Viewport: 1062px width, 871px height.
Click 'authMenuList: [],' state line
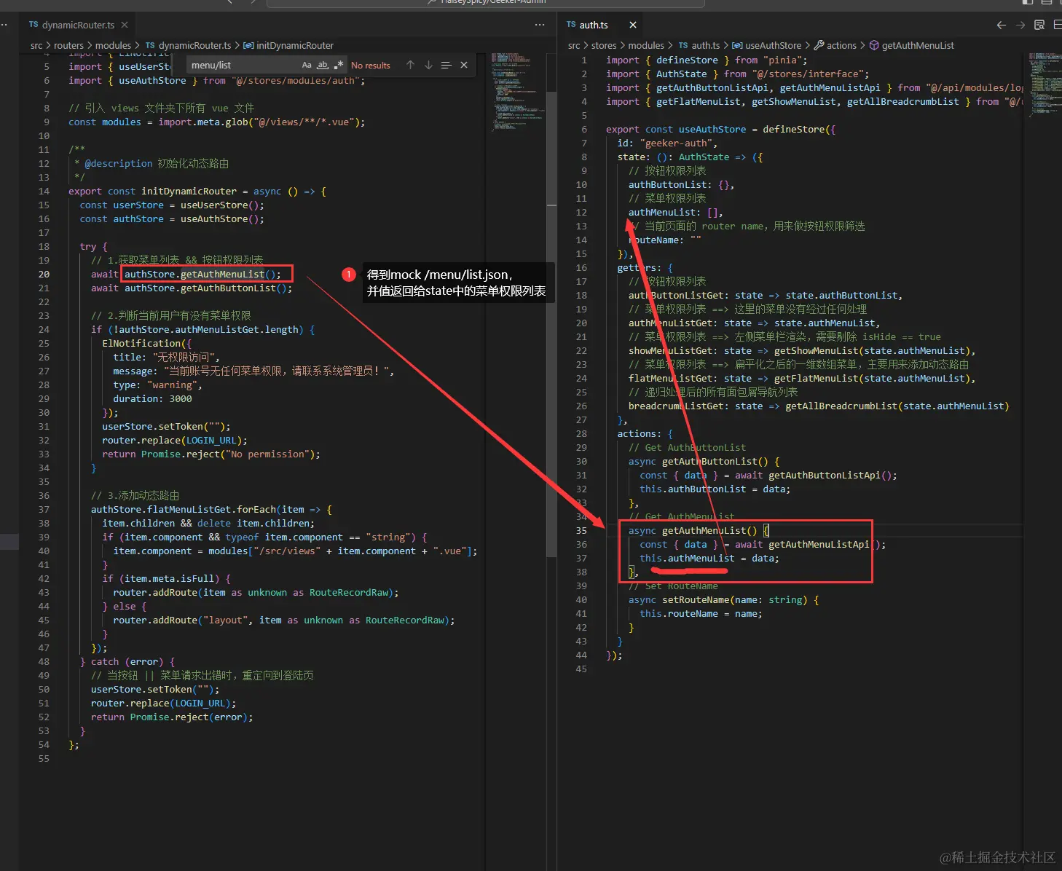pyautogui.click(x=676, y=212)
